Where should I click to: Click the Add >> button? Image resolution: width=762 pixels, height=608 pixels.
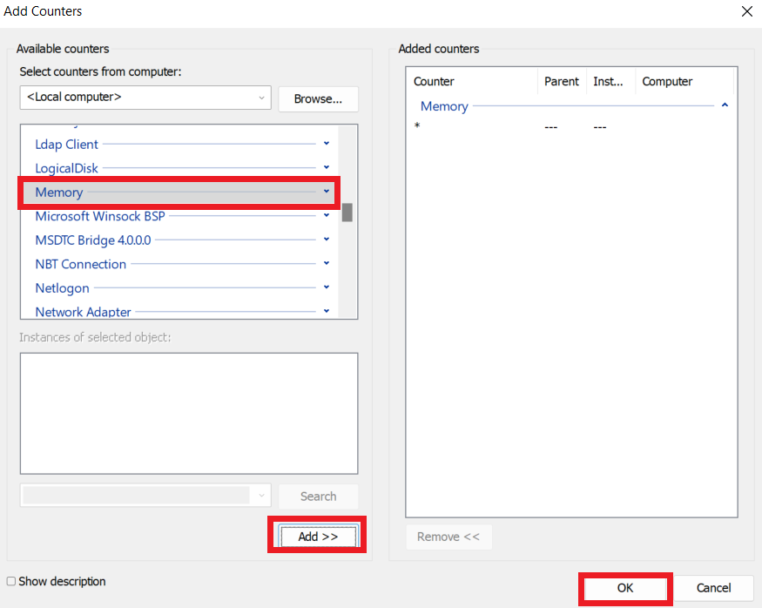(x=317, y=537)
